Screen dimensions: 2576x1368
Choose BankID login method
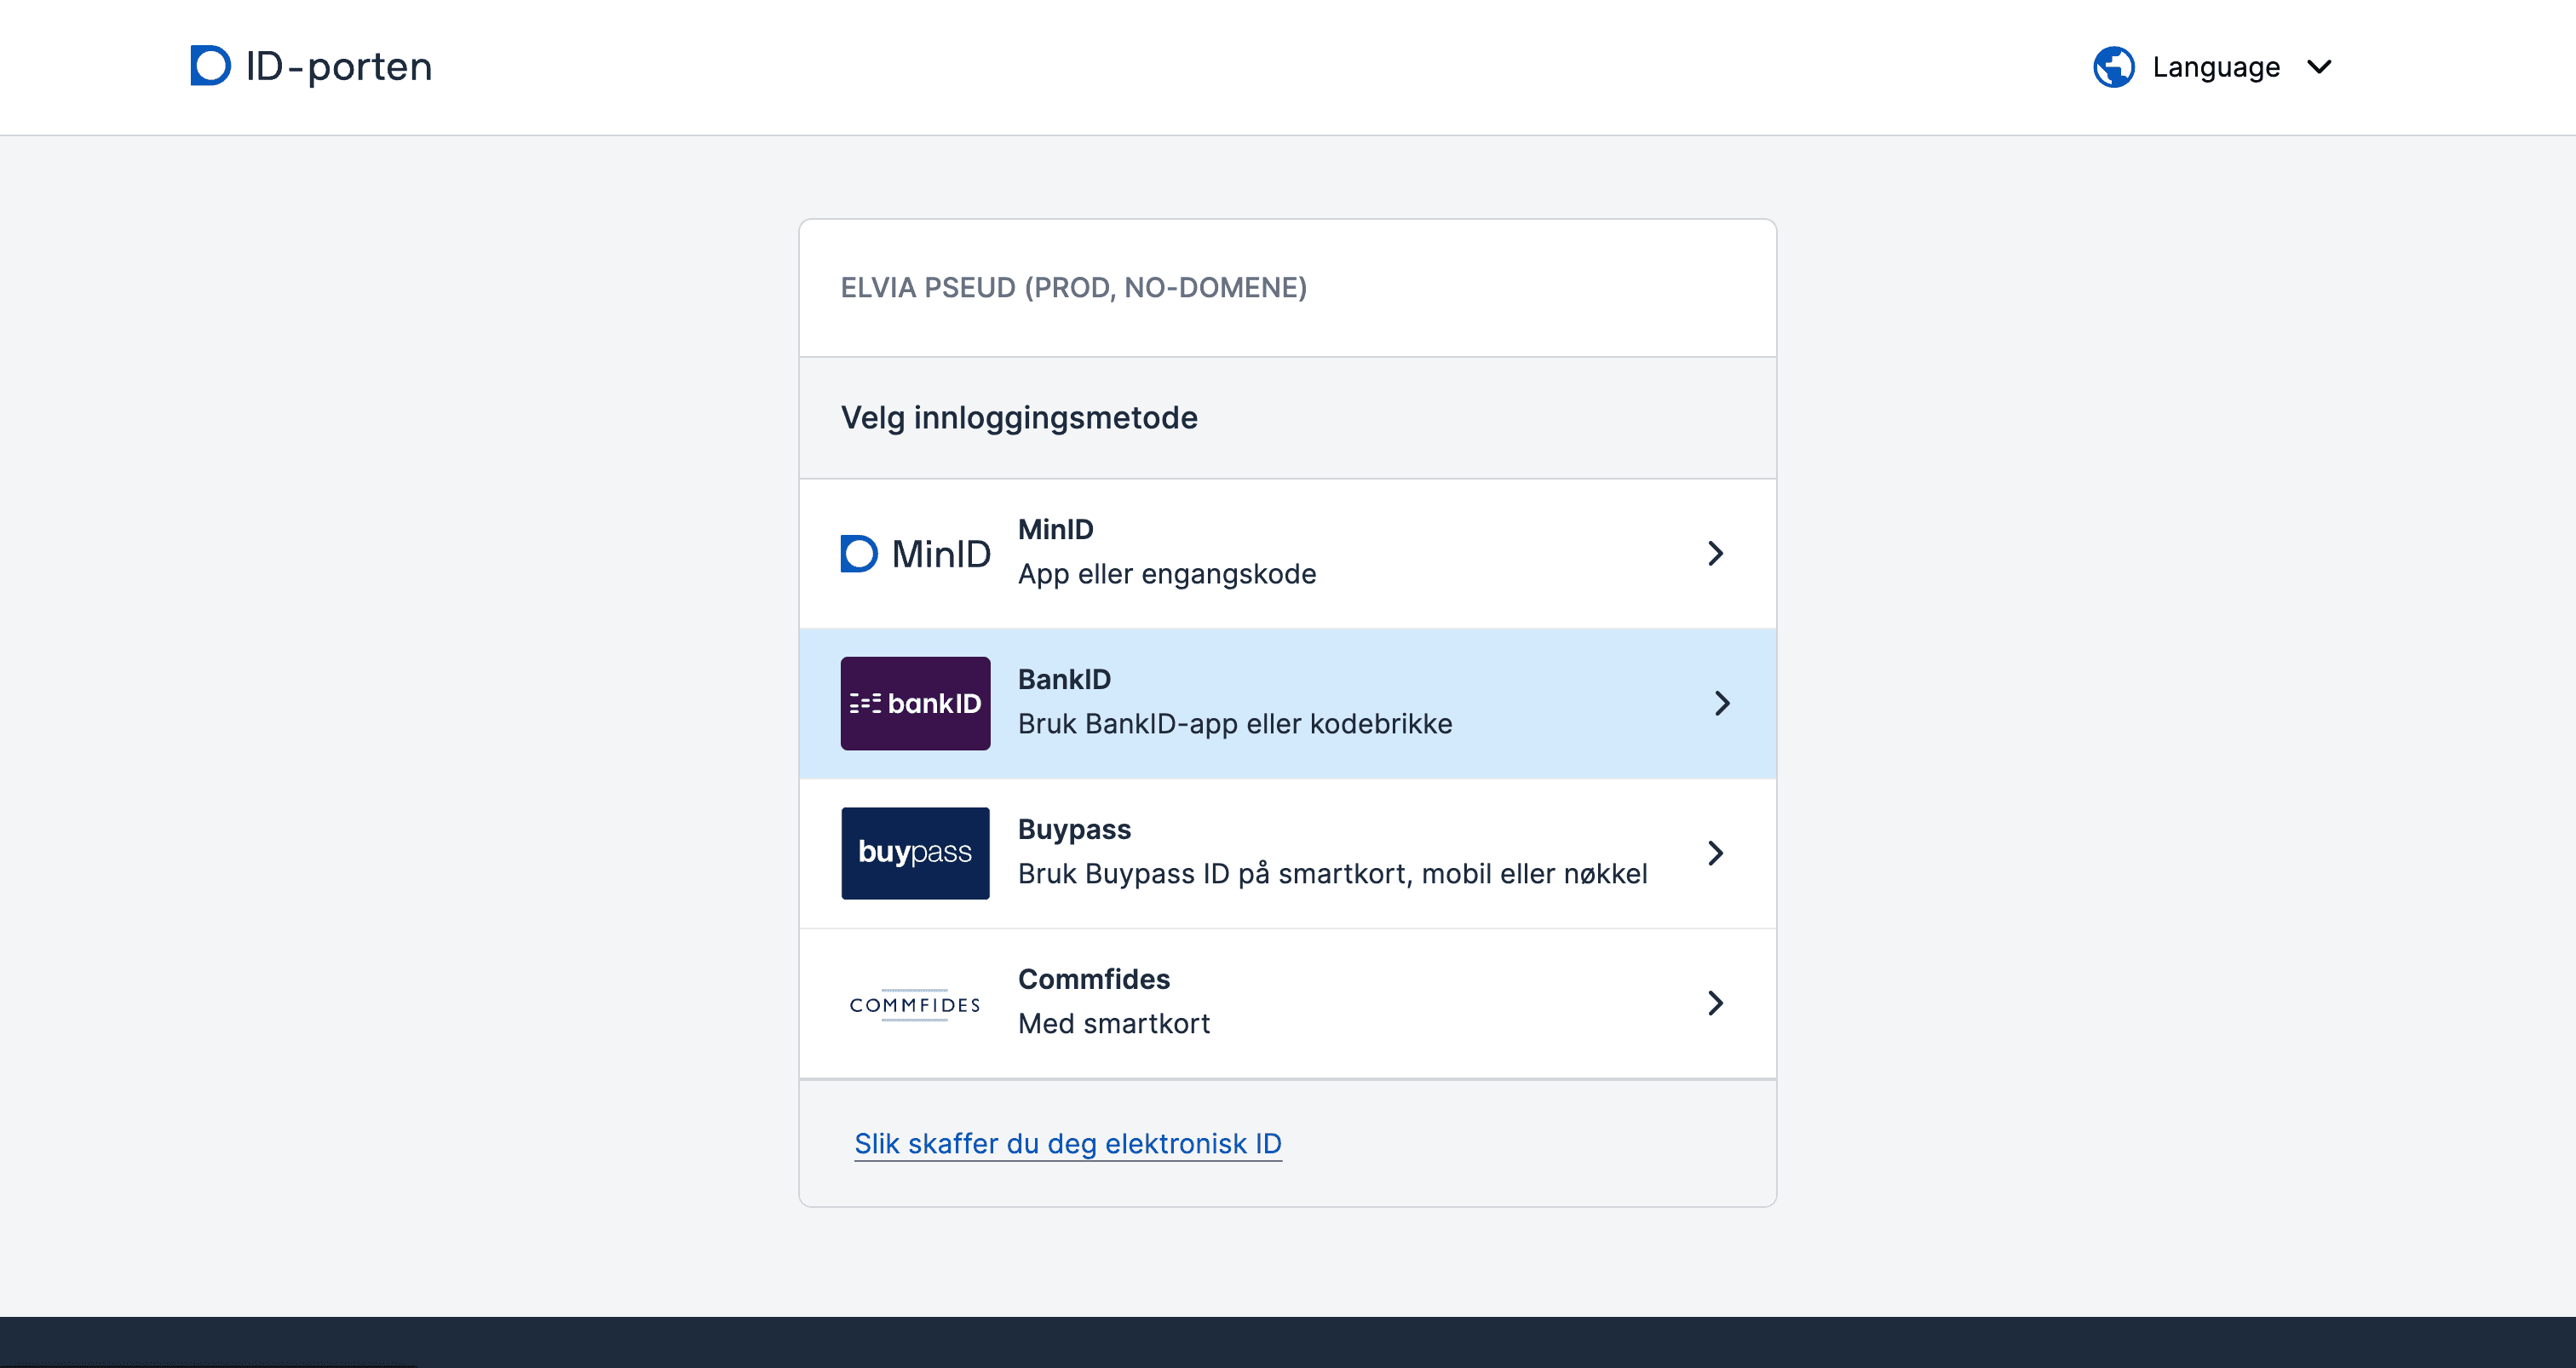coord(1064,679)
